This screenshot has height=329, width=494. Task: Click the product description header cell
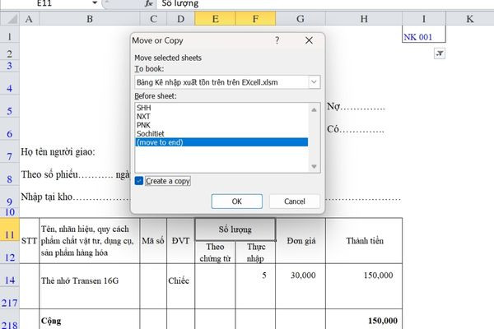coord(90,241)
